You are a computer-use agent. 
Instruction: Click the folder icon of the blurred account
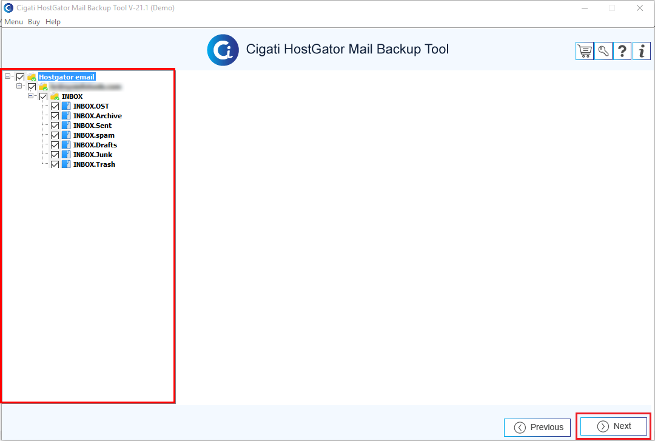44,87
